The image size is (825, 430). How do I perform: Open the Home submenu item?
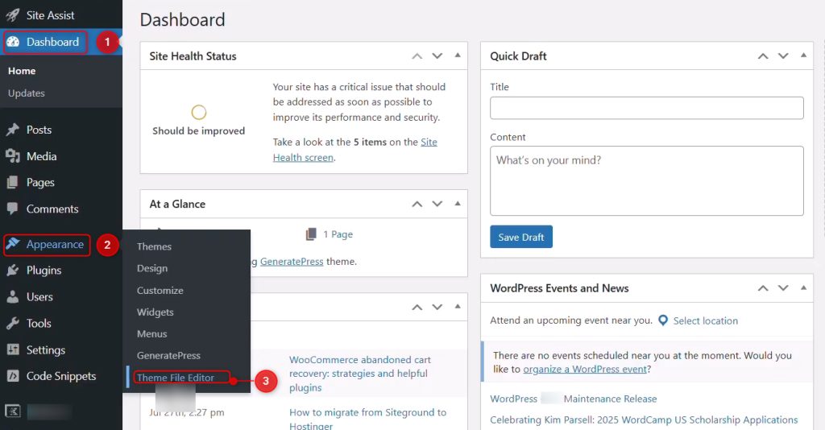coord(22,71)
